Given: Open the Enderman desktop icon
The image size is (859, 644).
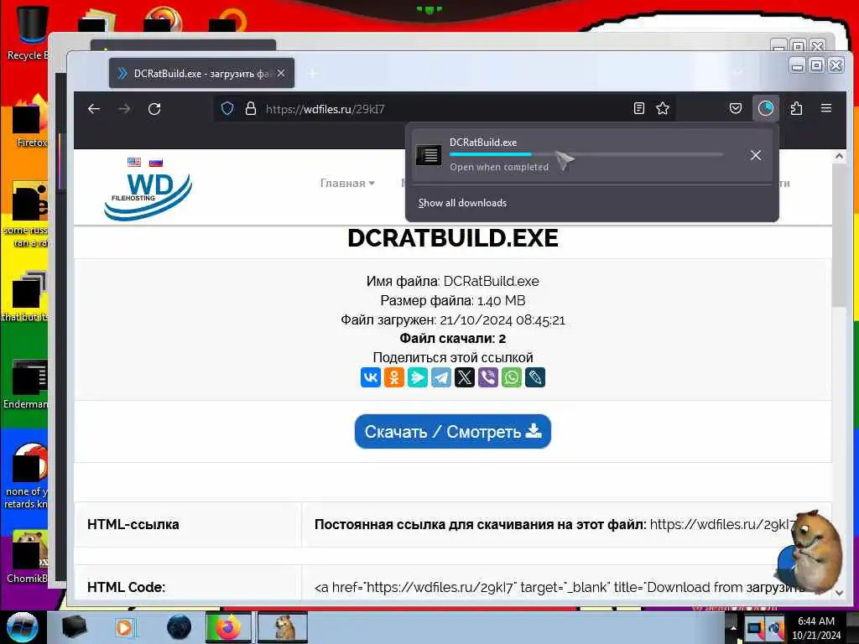Looking at the screenshot, I should tap(28, 383).
